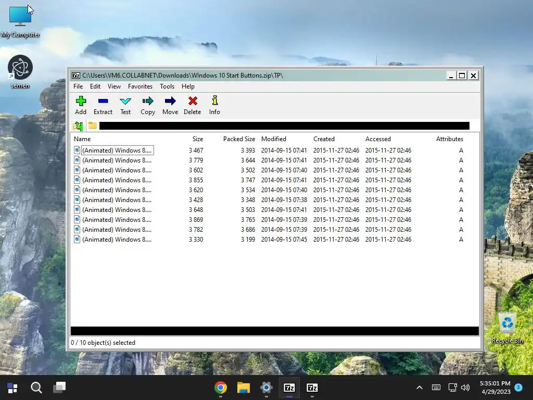Open Task View on taskbar
This screenshot has width=533, height=400.
pos(59,387)
